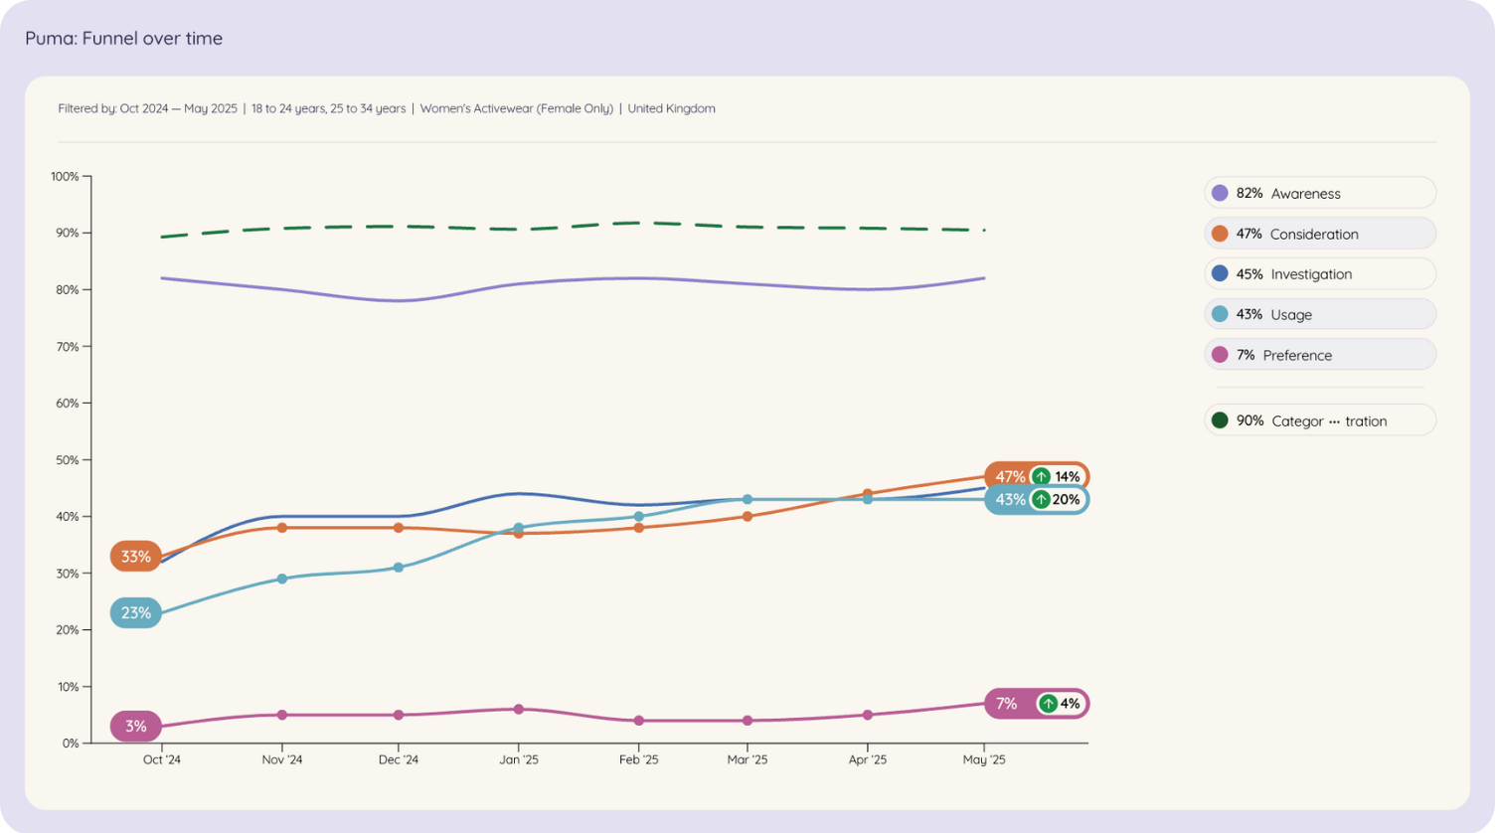Click the green up-arrow next to 20%
The width and height of the screenshot is (1497, 833).
tap(1041, 500)
